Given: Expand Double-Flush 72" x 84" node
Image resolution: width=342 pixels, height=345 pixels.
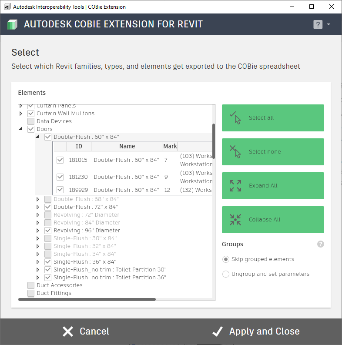Looking at the screenshot, I should 38,207.
